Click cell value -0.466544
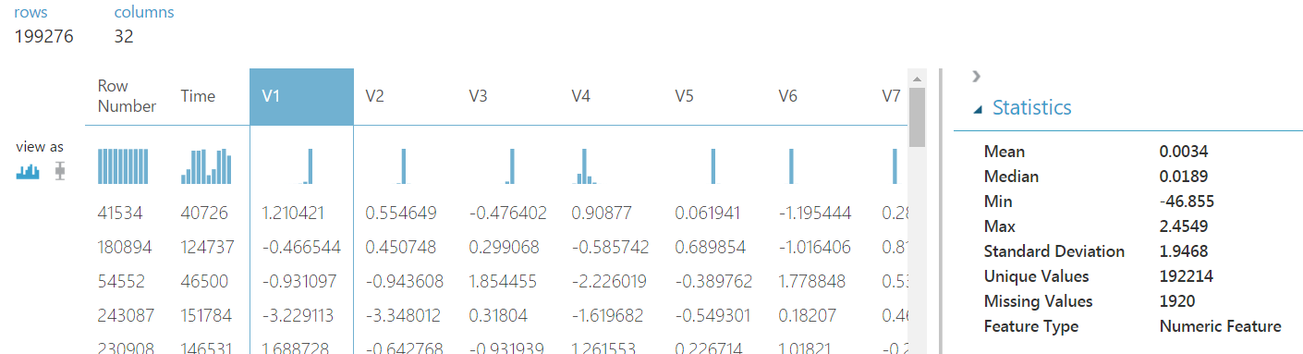Image resolution: width=1303 pixels, height=354 pixels. (x=301, y=248)
